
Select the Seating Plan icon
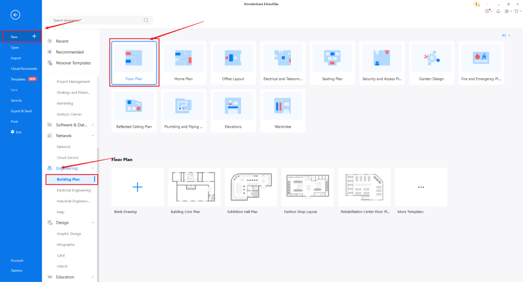point(332,58)
